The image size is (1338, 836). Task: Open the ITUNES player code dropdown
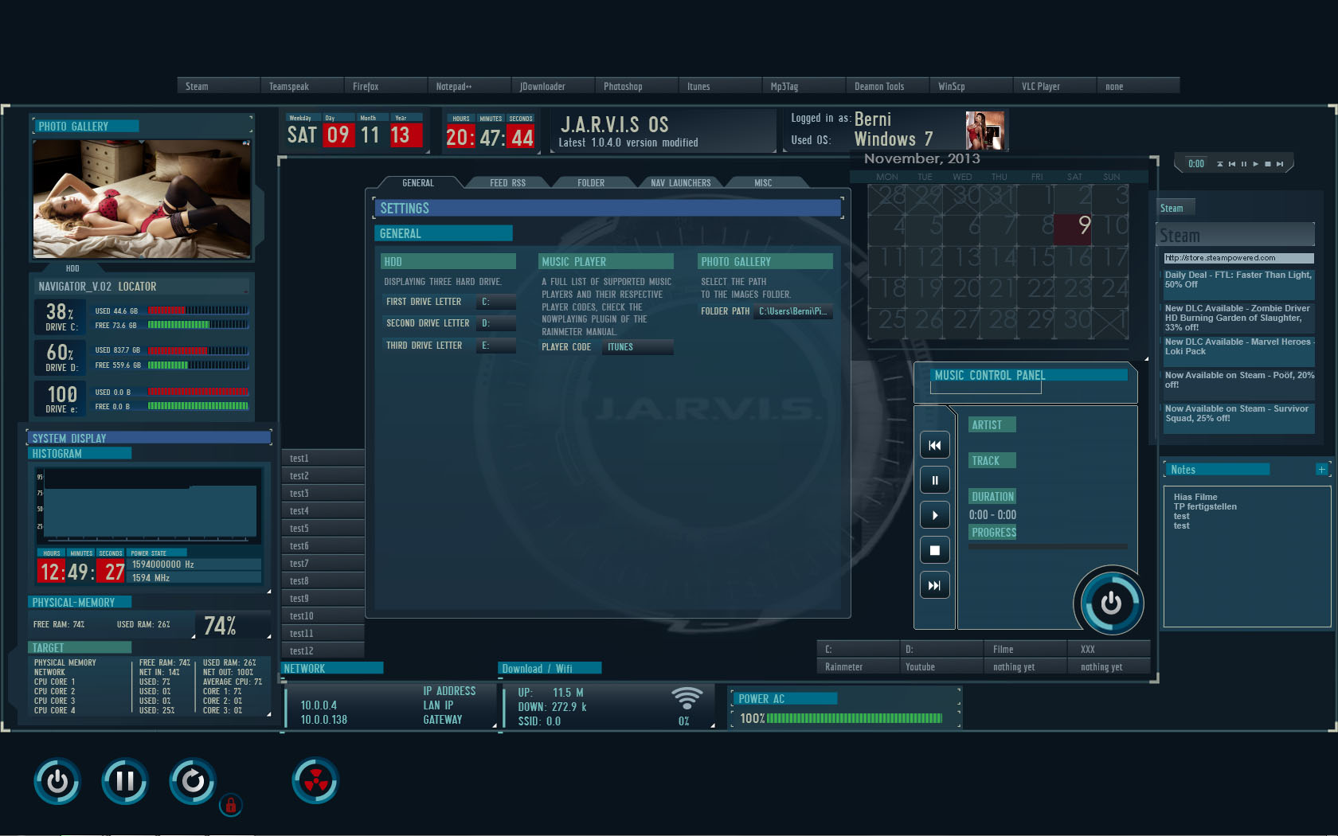tap(636, 346)
